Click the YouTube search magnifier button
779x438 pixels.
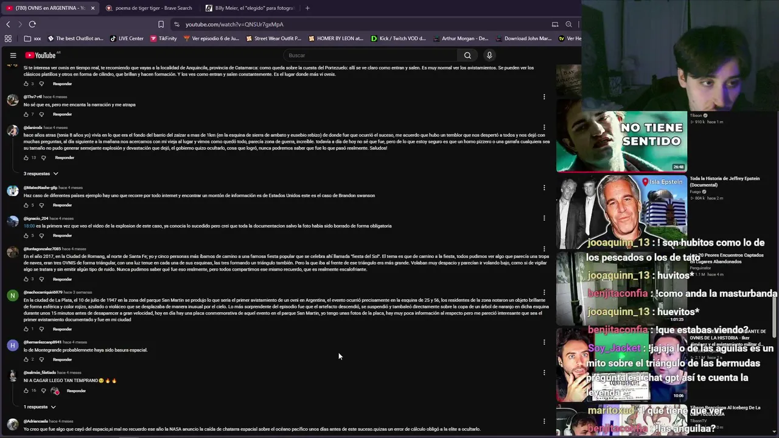coord(467,55)
